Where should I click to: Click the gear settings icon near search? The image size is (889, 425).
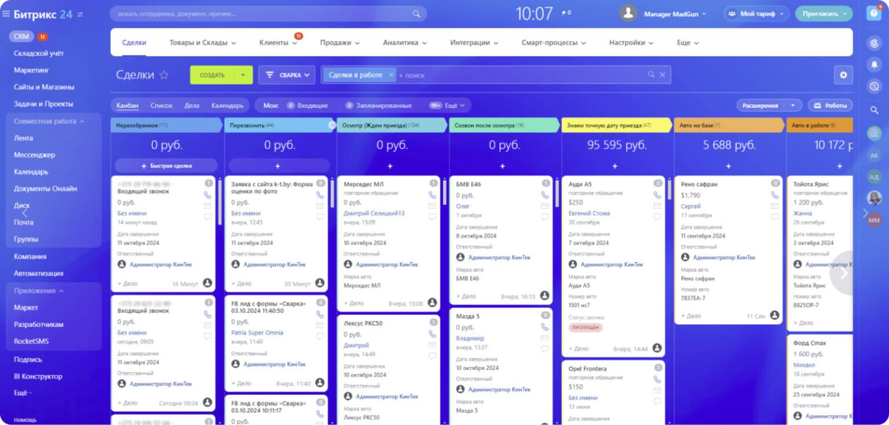[x=843, y=75]
